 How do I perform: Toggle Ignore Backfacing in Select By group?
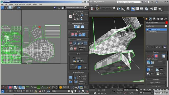pos(148,70)
